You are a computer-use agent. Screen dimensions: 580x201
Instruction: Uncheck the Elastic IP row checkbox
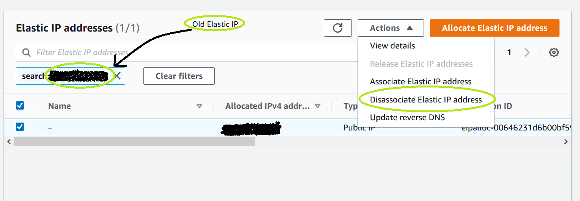pyautogui.click(x=20, y=127)
